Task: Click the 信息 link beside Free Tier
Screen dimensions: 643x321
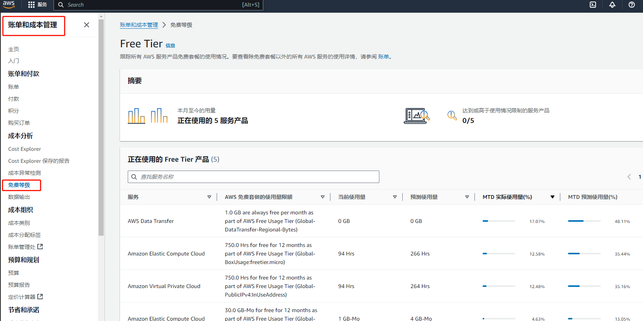Action: click(x=170, y=46)
